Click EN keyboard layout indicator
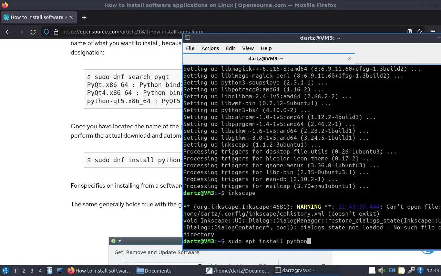441x276 pixels. pyautogui.click(x=392, y=270)
